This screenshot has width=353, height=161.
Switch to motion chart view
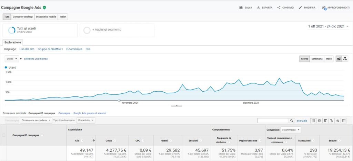coord(345,59)
